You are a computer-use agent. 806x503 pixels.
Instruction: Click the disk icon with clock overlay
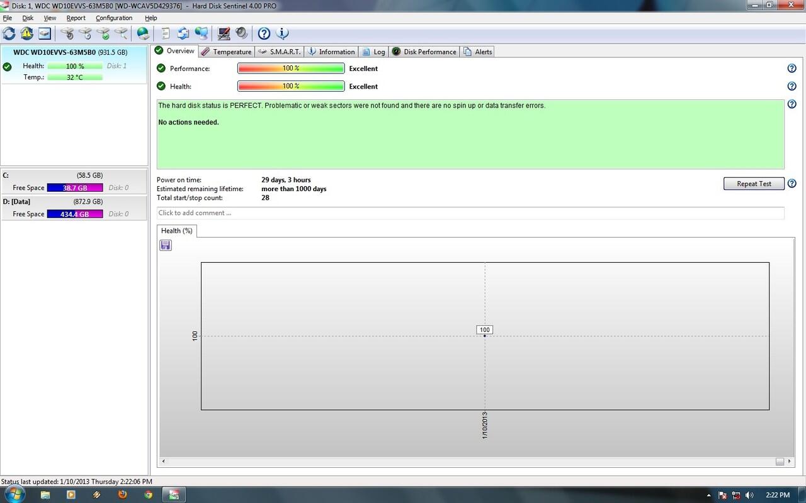pos(85,33)
